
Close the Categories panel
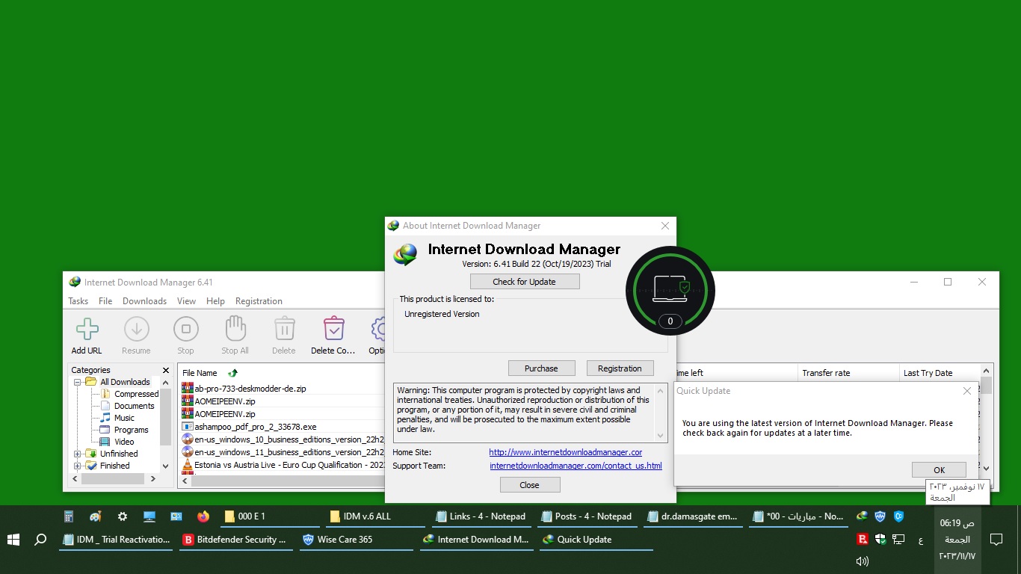click(x=166, y=370)
